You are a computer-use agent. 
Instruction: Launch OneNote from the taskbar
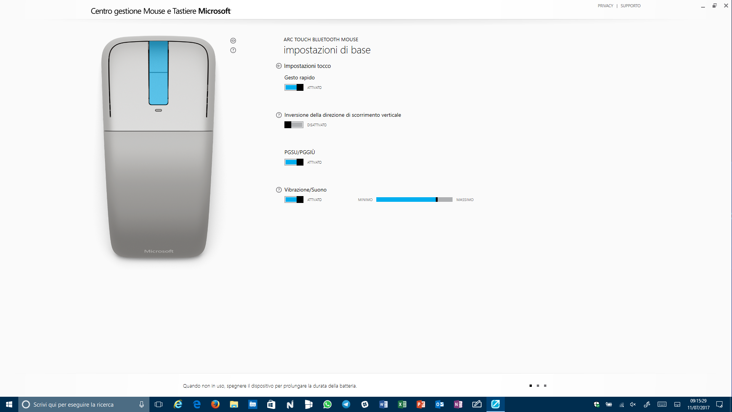tap(458, 404)
